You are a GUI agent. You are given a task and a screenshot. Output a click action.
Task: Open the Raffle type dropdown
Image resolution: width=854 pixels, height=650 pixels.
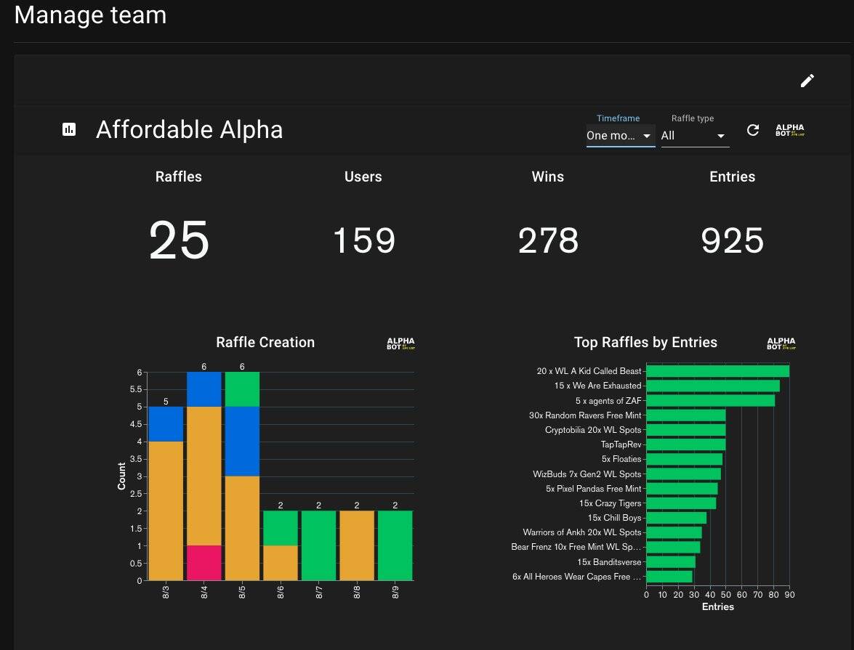693,136
